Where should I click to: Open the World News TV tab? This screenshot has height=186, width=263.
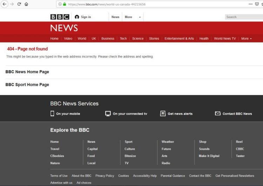click(225, 39)
